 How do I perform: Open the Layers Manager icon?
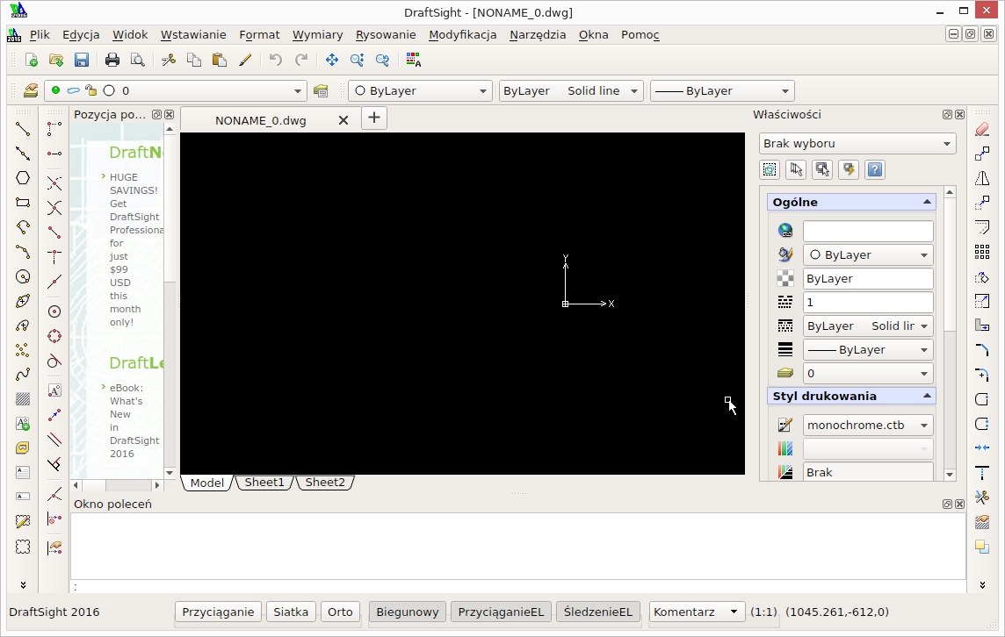tap(31, 90)
